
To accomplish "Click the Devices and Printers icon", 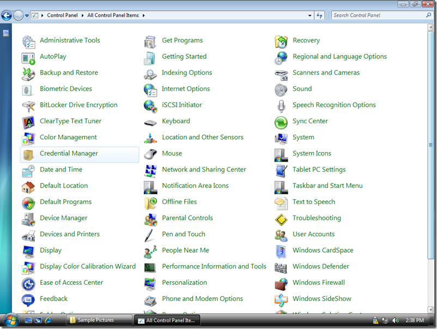I will [28, 236].
